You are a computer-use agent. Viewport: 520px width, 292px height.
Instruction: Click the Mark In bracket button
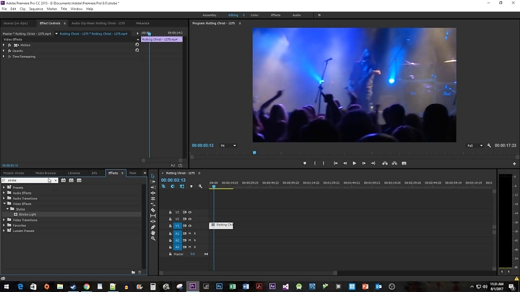[x=315, y=163]
